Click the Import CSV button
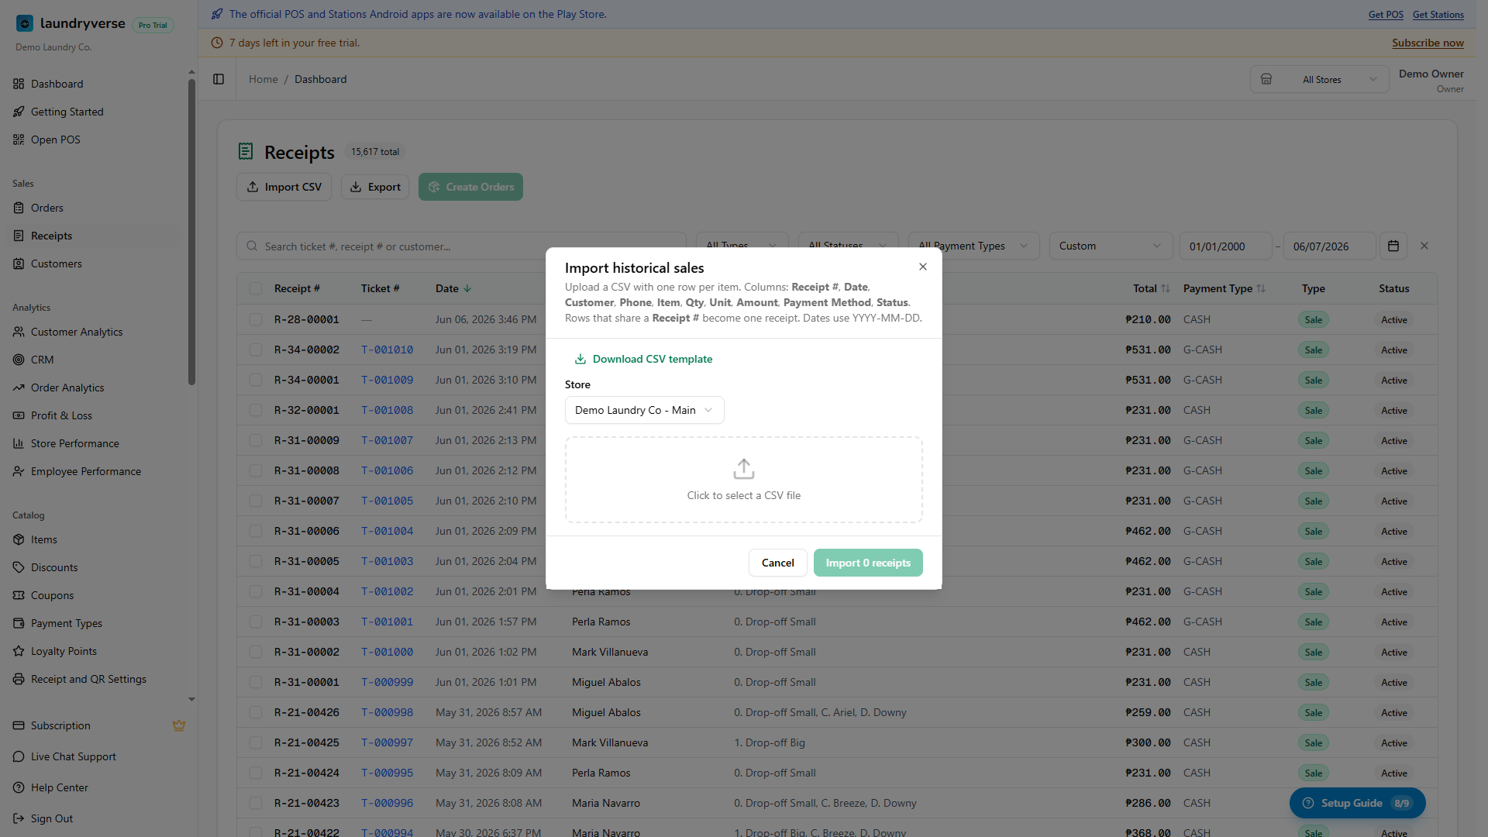The image size is (1488, 837). point(284,187)
